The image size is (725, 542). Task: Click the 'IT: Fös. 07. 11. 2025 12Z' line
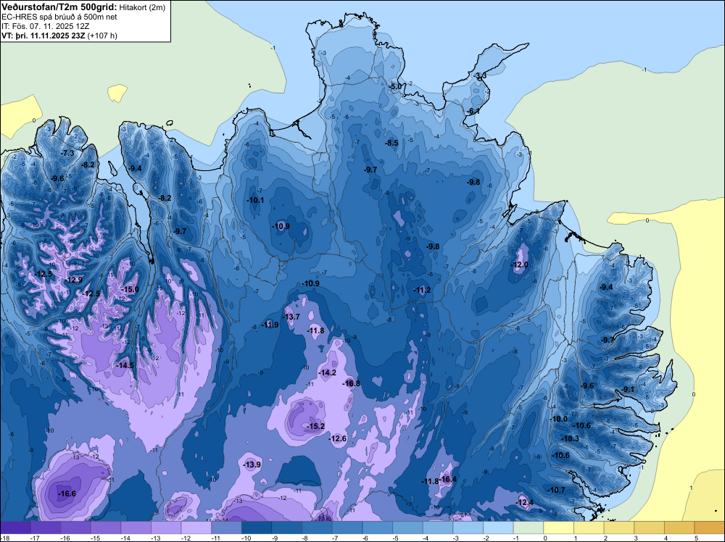[44, 26]
